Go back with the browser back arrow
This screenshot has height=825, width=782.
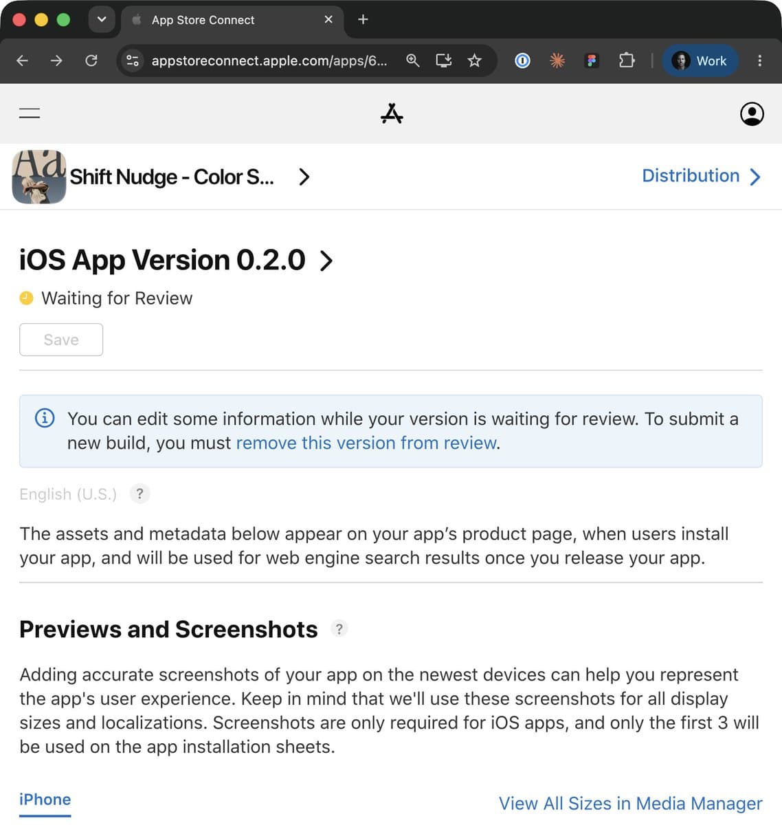click(x=22, y=60)
